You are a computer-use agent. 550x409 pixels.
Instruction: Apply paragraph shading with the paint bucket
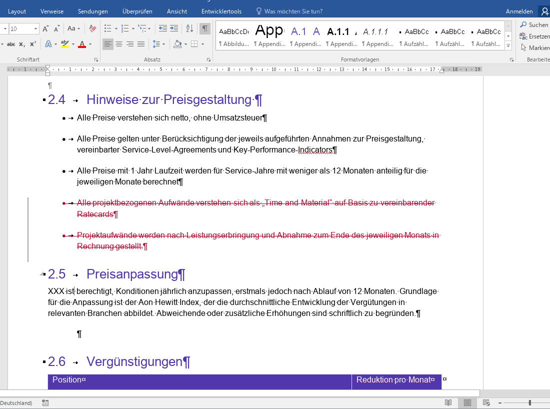pyautogui.click(x=177, y=44)
